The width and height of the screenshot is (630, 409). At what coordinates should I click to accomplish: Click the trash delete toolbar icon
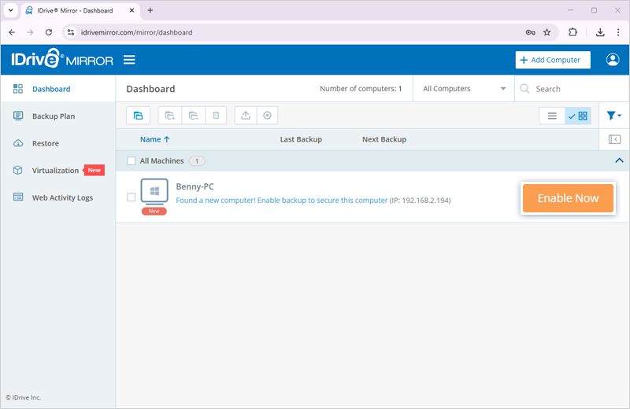(x=216, y=116)
